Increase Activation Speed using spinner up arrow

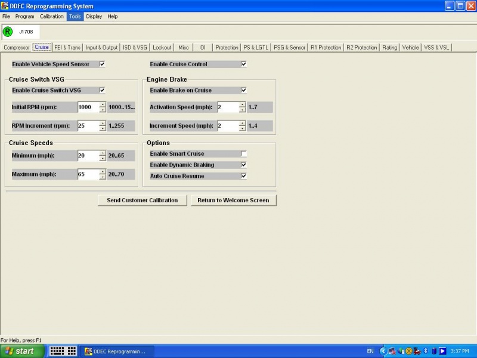click(242, 104)
